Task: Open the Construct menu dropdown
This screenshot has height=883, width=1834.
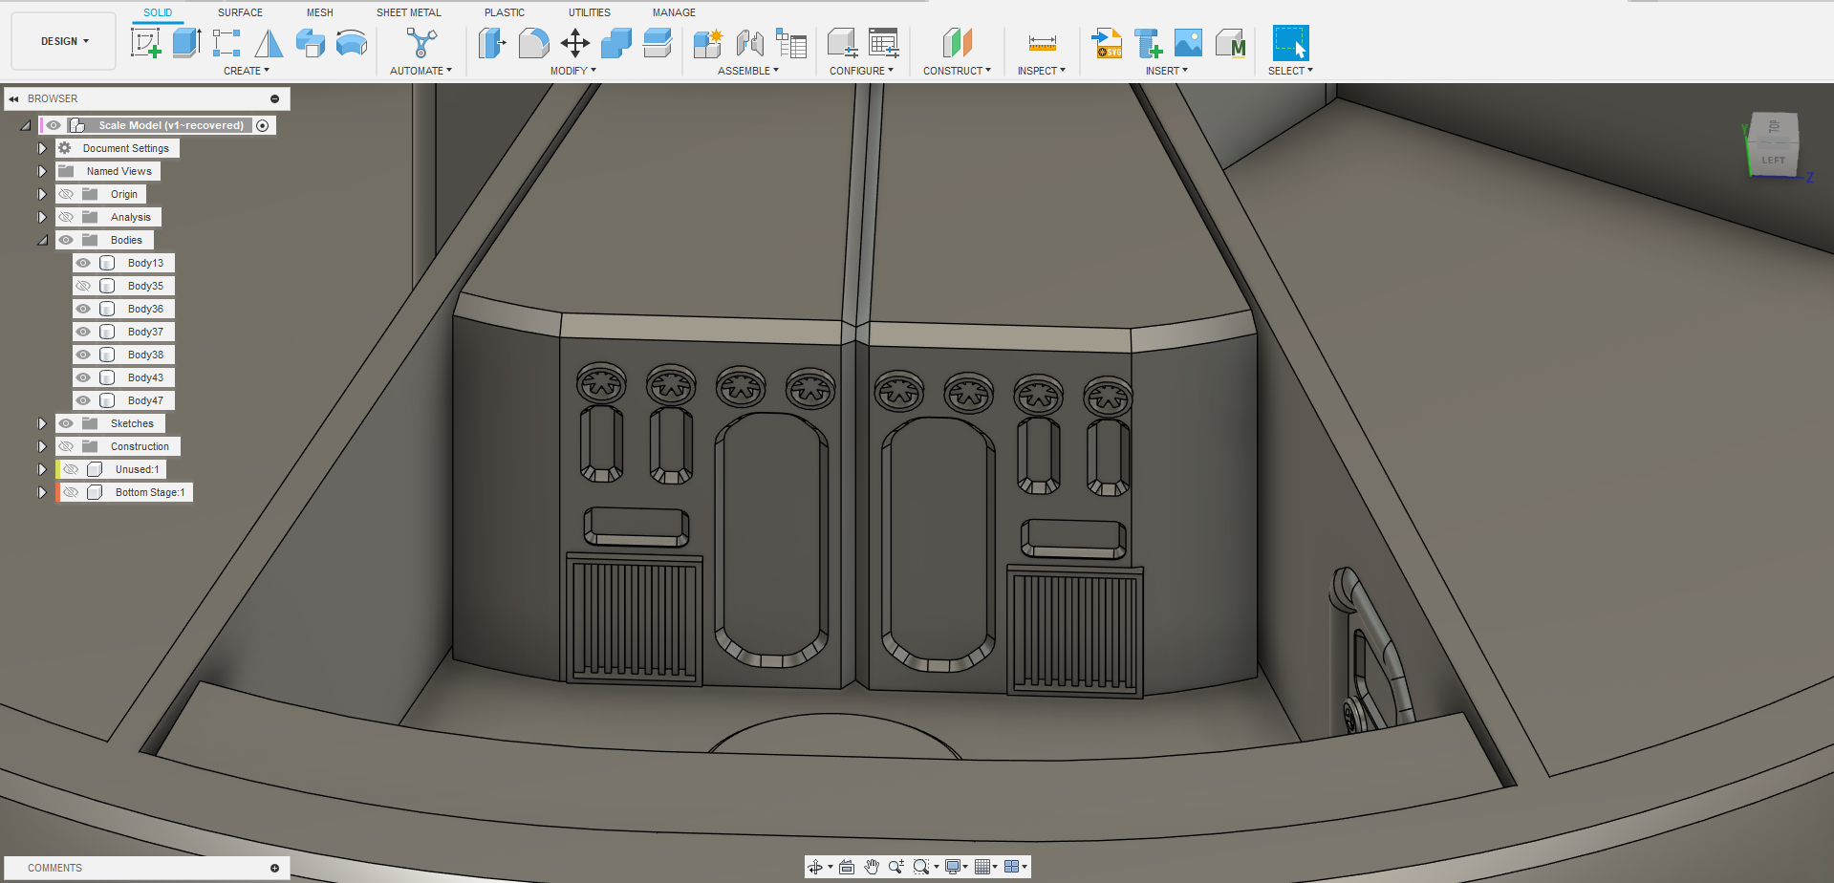Action: click(x=957, y=71)
